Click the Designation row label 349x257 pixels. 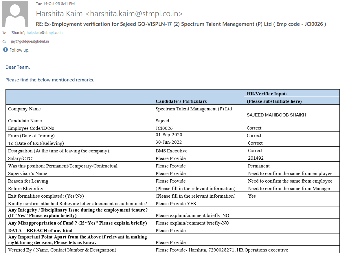coord(59,151)
